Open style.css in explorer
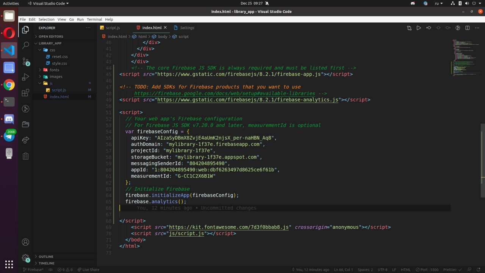The height and width of the screenshot is (273, 485). (64, 63)
